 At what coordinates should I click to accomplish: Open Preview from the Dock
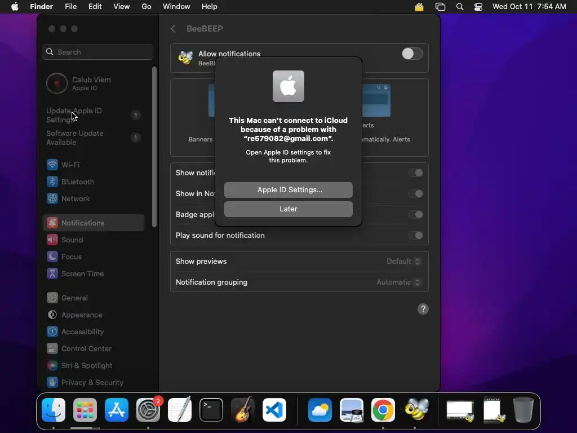click(352, 410)
